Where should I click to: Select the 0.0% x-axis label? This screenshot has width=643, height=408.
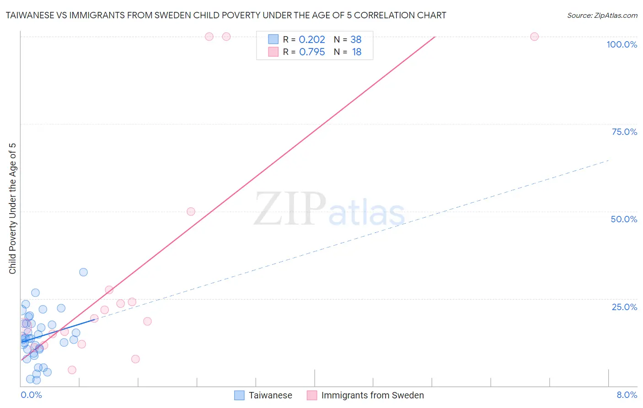pos(32,395)
